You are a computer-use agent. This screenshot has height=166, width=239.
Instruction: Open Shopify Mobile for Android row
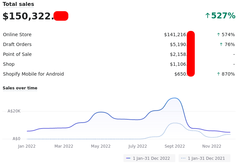33,74
